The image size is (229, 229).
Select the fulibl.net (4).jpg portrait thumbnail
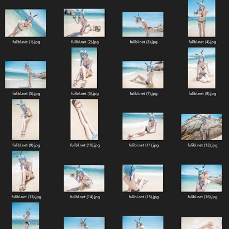point(202,18)
